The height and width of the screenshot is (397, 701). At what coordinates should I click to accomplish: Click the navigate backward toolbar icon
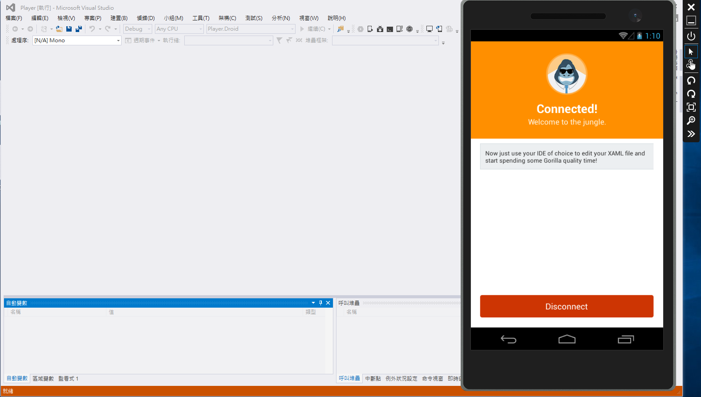[x=15, y=29]
